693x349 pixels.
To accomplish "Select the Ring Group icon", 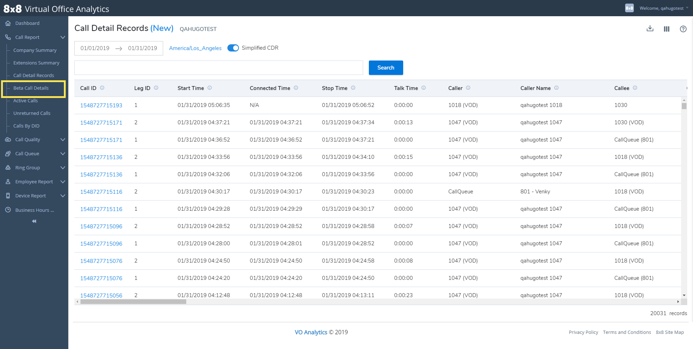I will point(8,167).
